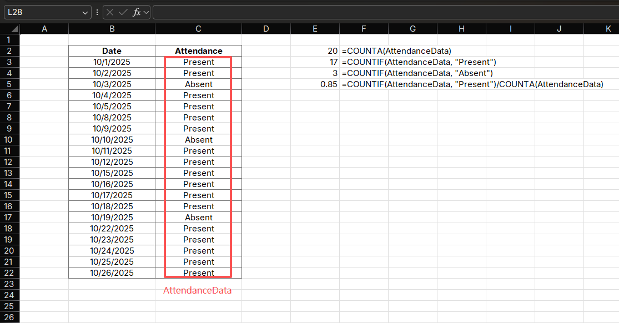Select column F header

(364, 29)
